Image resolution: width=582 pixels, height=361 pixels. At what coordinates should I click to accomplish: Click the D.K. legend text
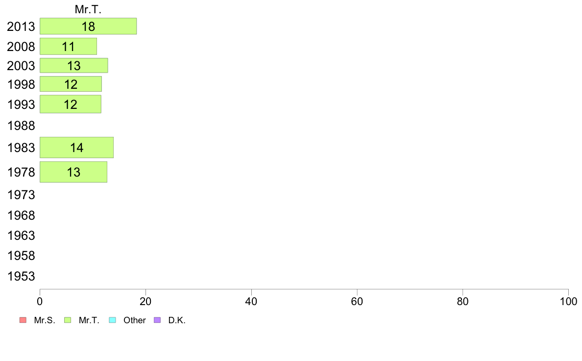tap(177, 320)
